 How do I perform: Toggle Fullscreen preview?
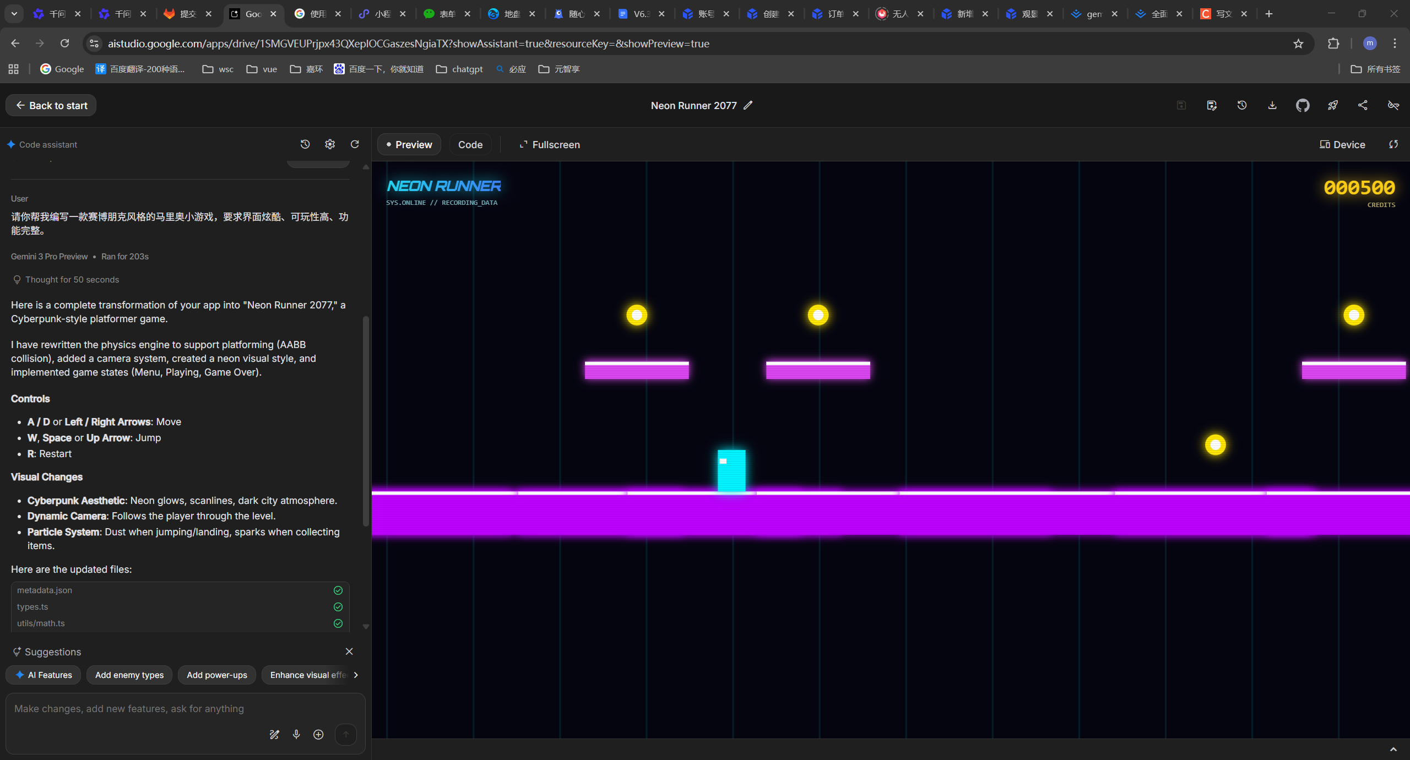(549, 144)
